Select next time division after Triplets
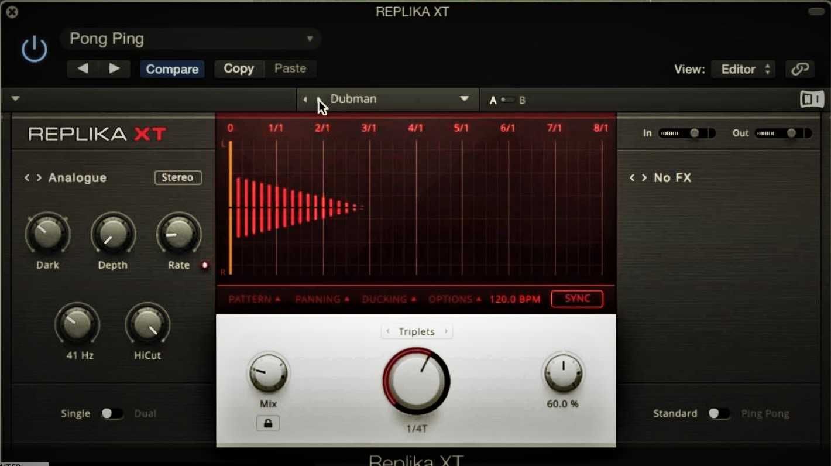This screenshot has height=466, width=831. pyautogui.click(x=446, y=332)
